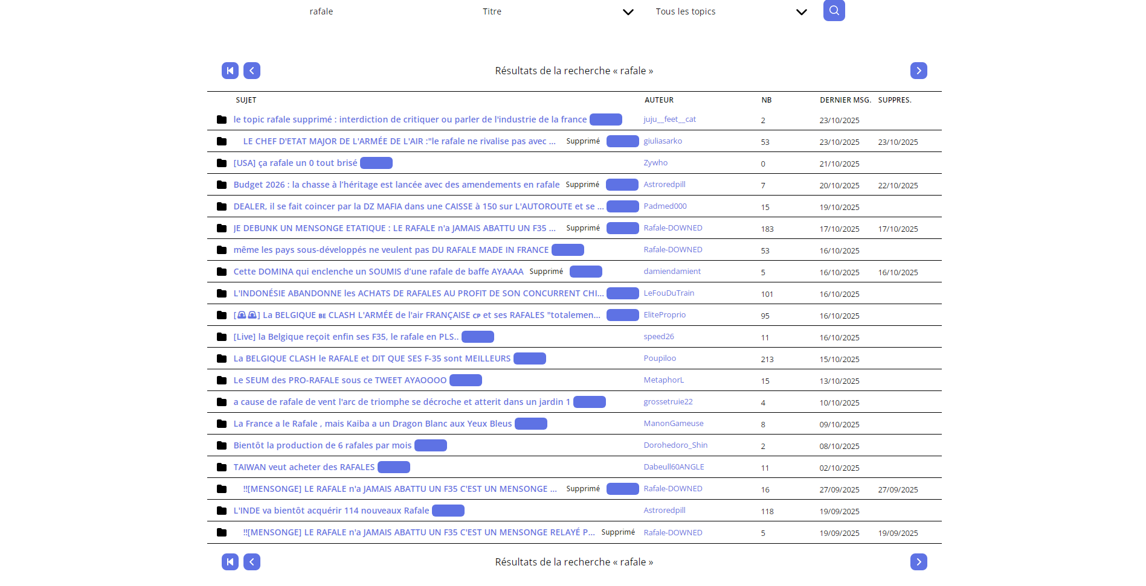The height and width of the screenshot is (586, 1146).
Task: Open topic La BELGIQUE CLASH le RAFALE
Action: 372,358
